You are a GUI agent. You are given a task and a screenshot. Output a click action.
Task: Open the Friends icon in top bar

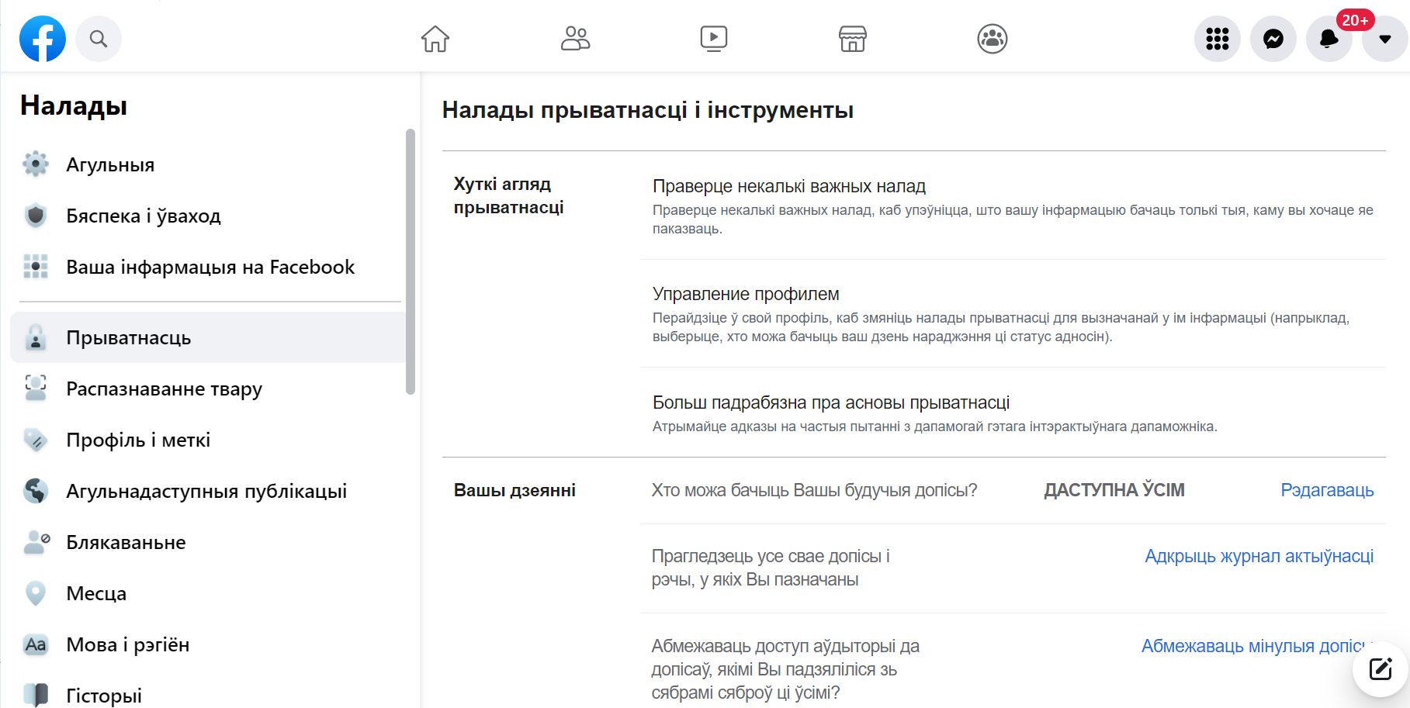575,39
